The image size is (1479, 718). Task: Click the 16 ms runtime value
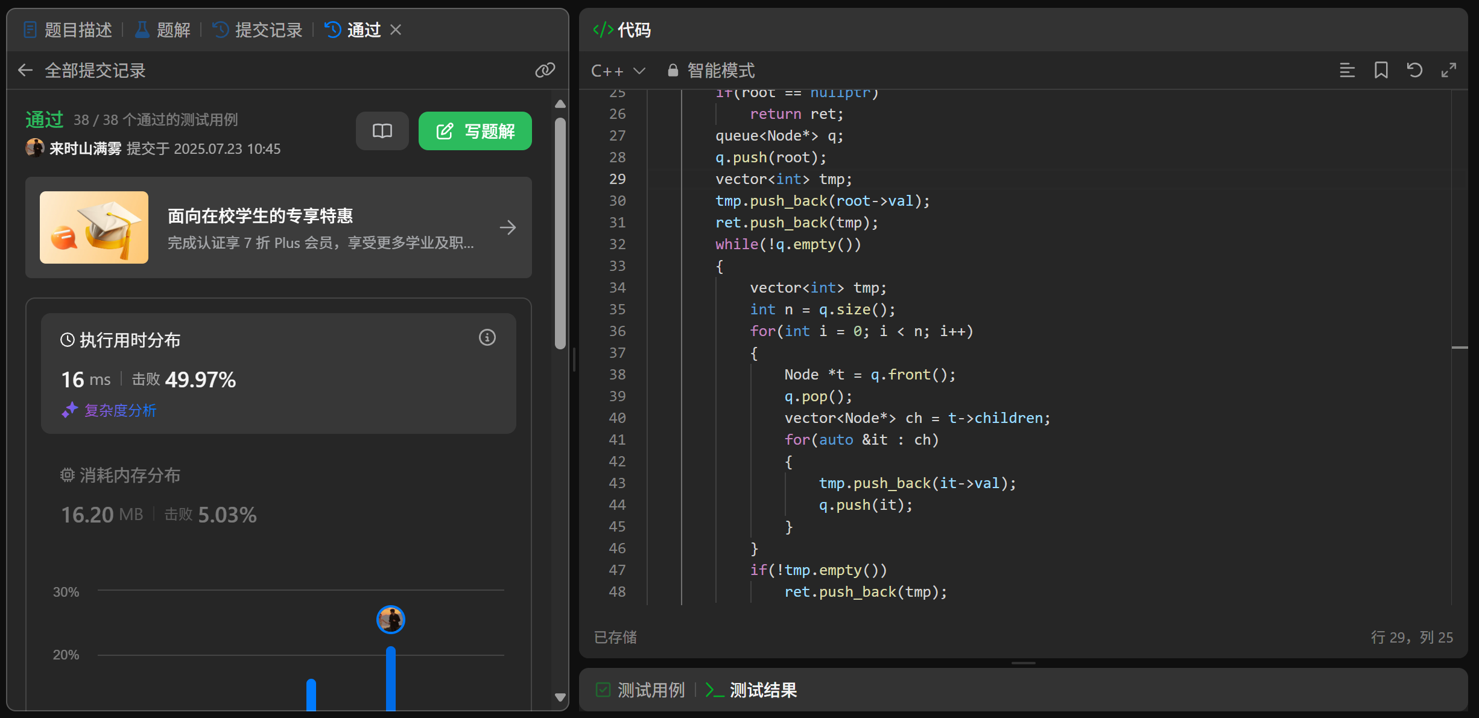click(86, 380)
